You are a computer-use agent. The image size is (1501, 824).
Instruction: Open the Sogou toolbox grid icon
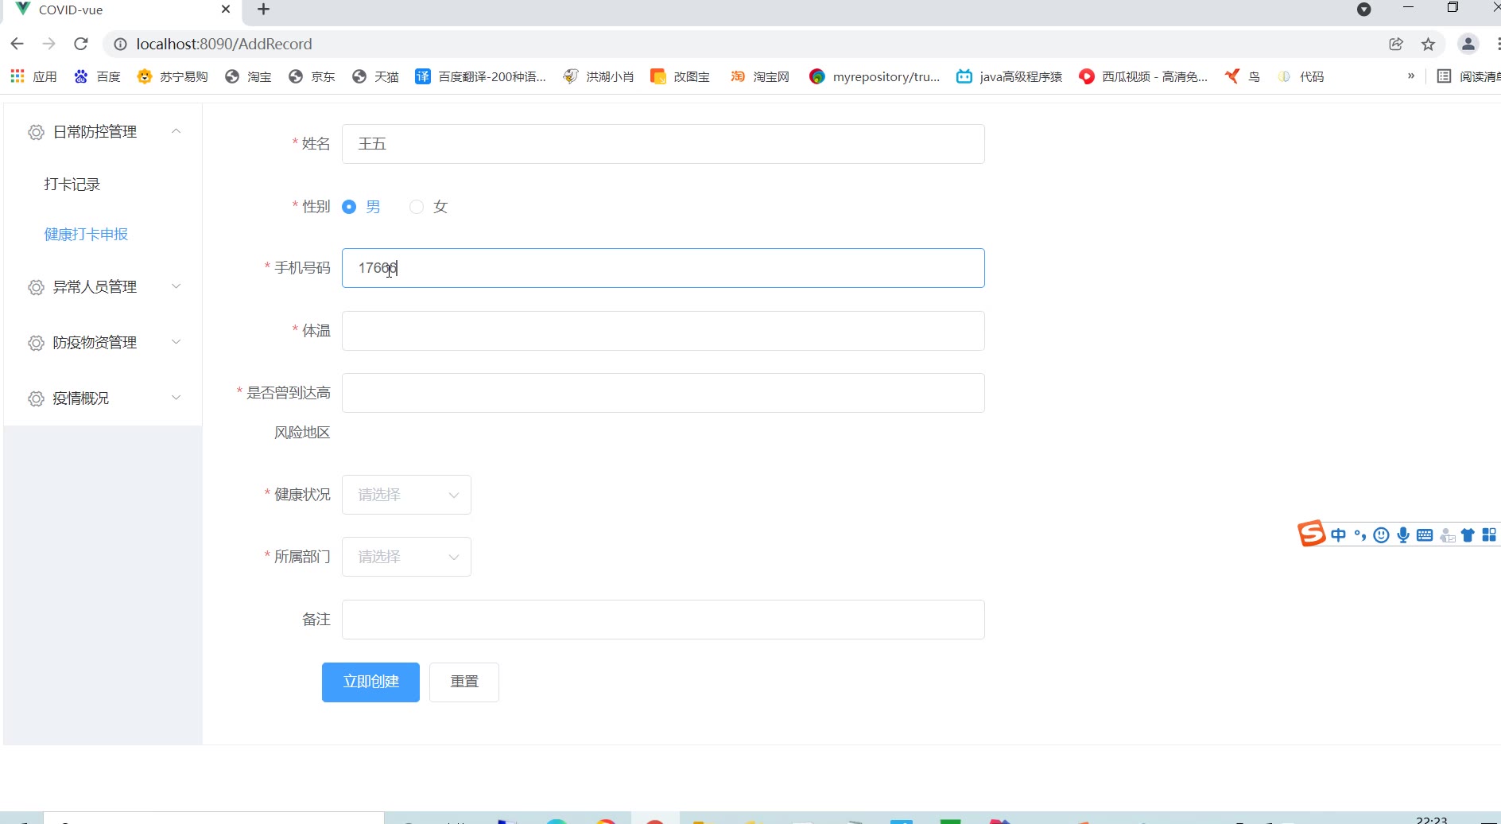pos(1489,535)
